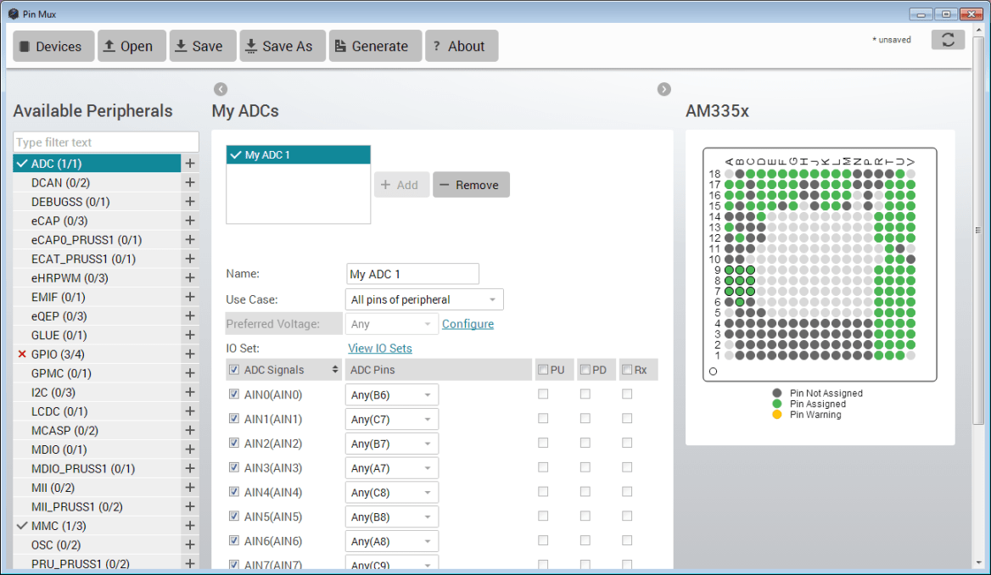Open the Devices toolbar button
This screenshot has height=575, width=991.
tap(53, 47)
